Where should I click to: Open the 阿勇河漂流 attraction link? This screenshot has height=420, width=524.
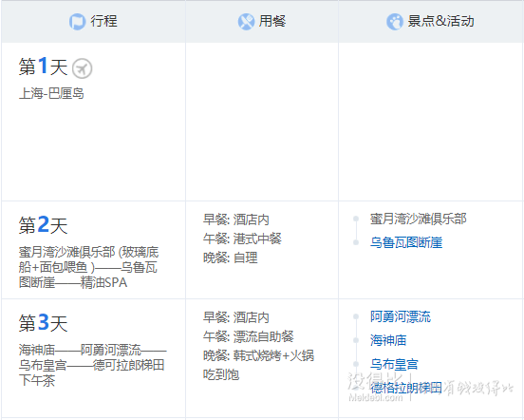tap(401, 316)
